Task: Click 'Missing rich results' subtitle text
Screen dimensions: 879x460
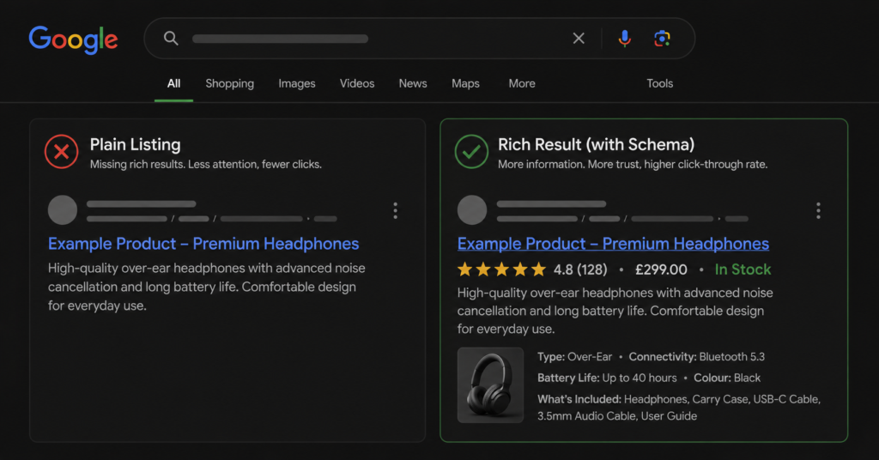Action: click(x=206, y=164)
